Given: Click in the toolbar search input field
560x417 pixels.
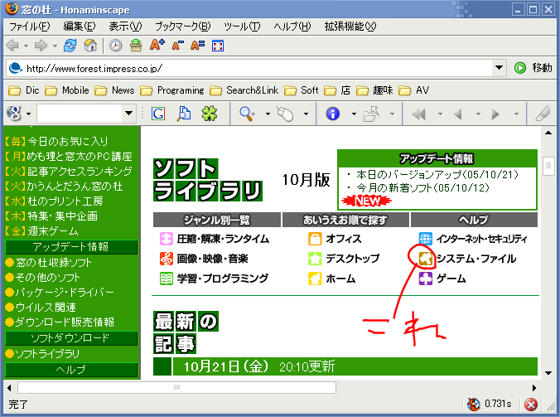Looking at the screenshot, I should (80, 114).
